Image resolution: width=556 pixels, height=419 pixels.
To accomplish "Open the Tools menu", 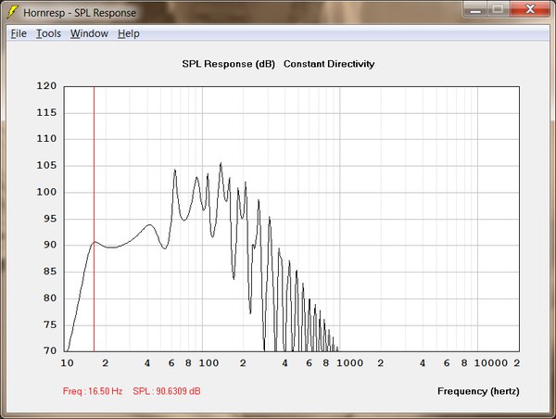I will click(x=48, y=33).
